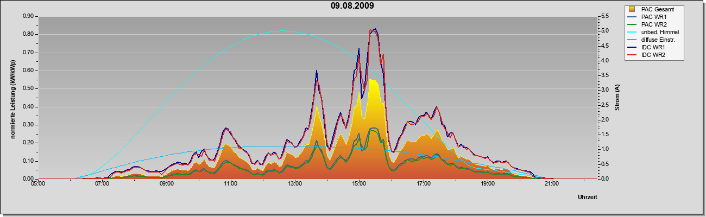Select the IDC WR1 legend entry

(651, 47)
